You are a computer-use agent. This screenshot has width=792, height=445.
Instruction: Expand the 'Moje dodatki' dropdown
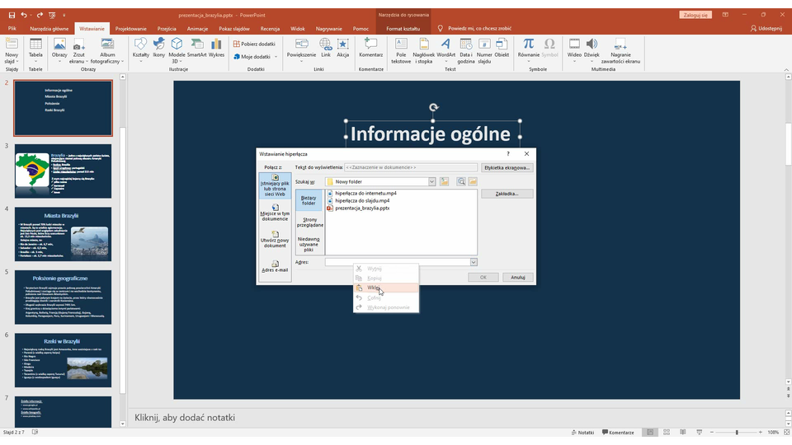click(274, 57)
